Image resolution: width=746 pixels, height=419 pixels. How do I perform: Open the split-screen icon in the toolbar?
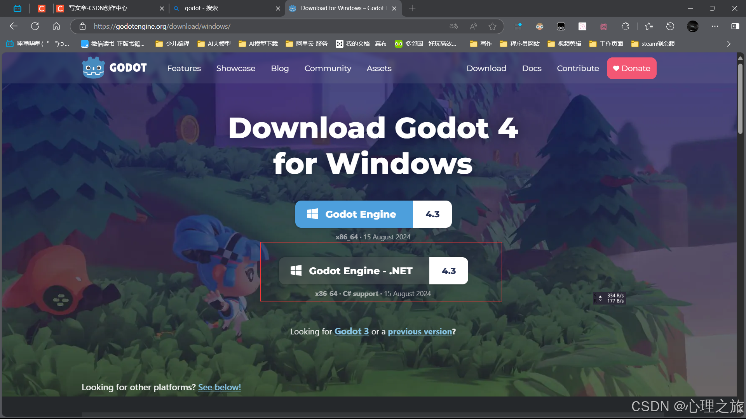tap(735, 26)
